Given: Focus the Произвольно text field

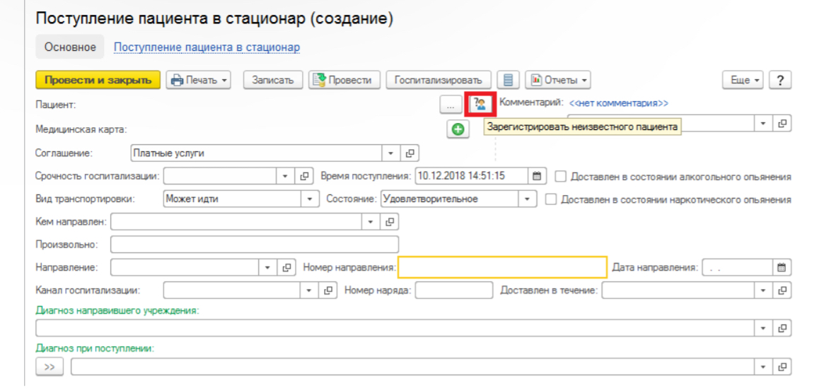Looking at the screenshot, I should [x=255, y=244].
